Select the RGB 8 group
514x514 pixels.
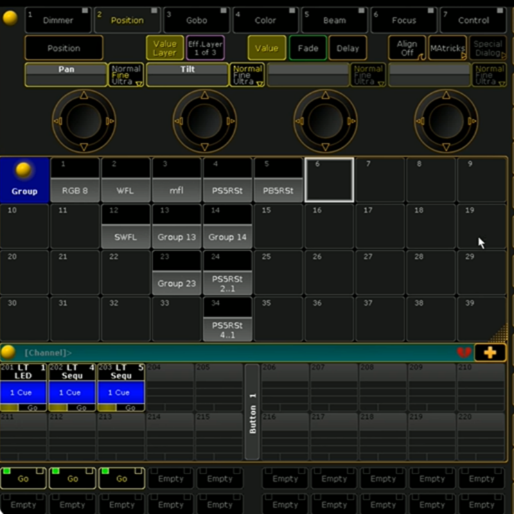tap(75, 180)
